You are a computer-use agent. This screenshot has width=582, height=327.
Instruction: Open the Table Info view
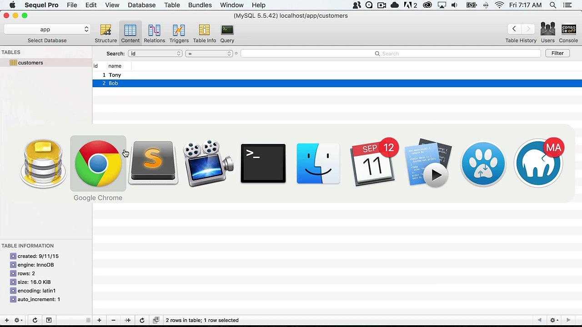click(205, 33)
